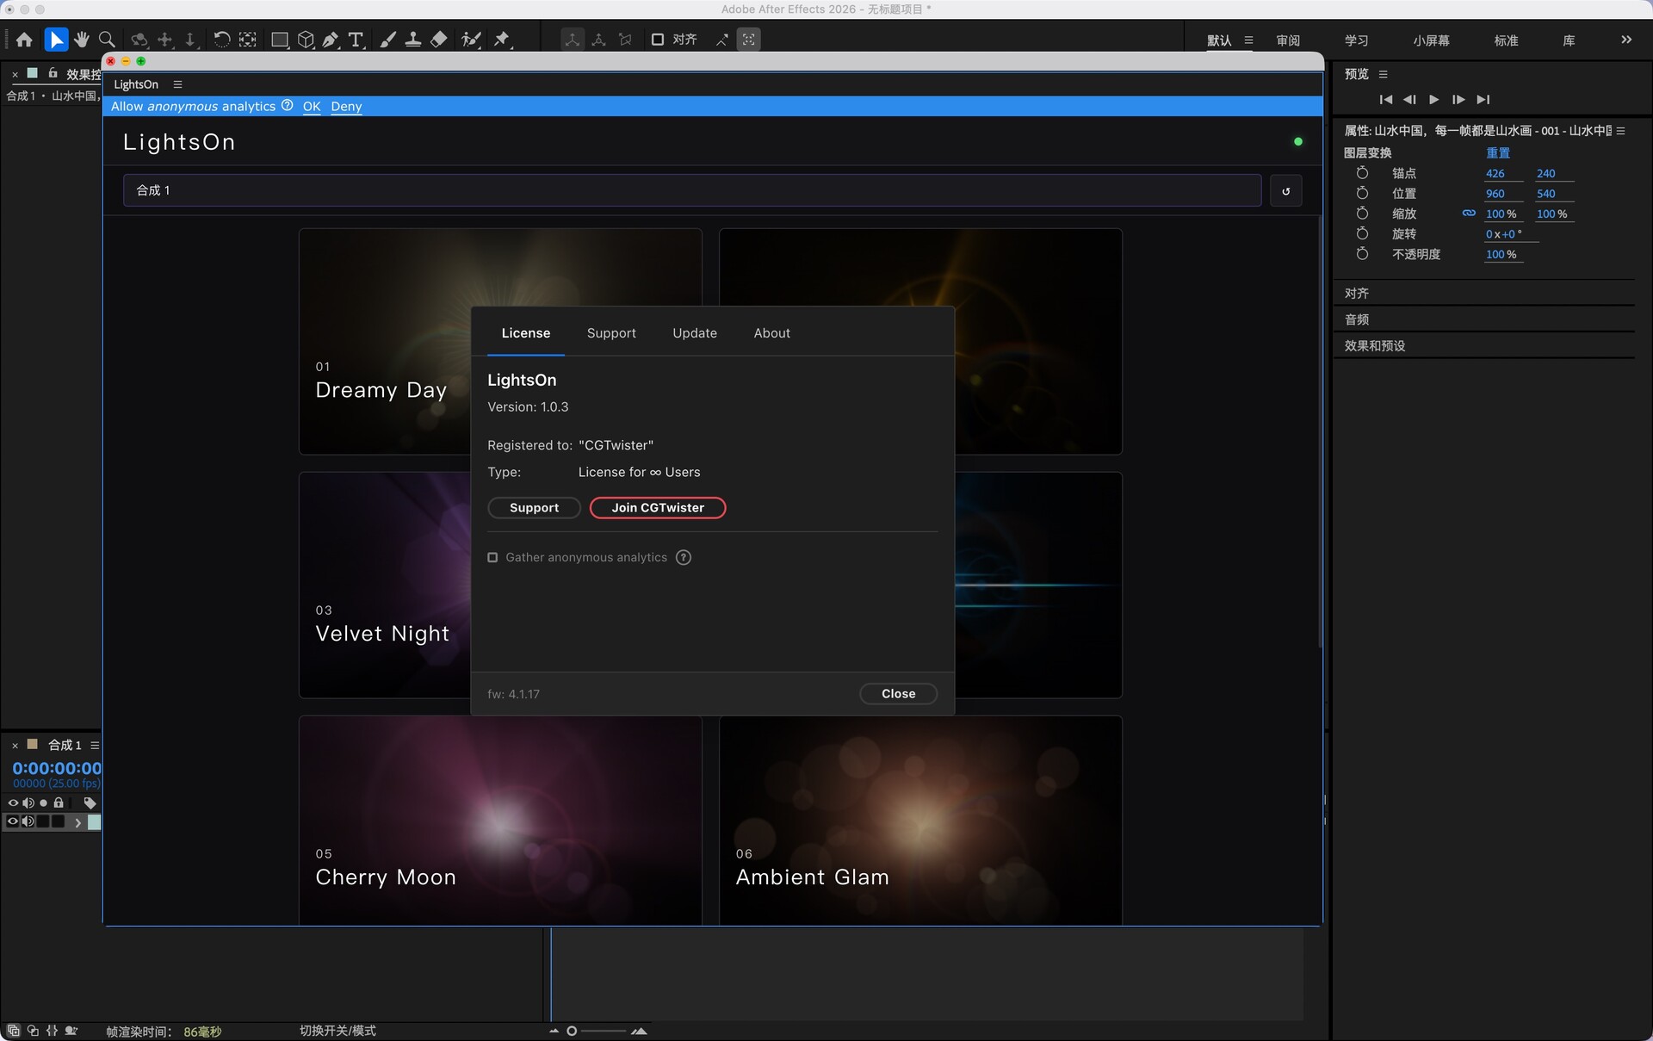Select the Pan Behind anchor point tool
The image size is (1653, 1041).
[x=248, y=40]
